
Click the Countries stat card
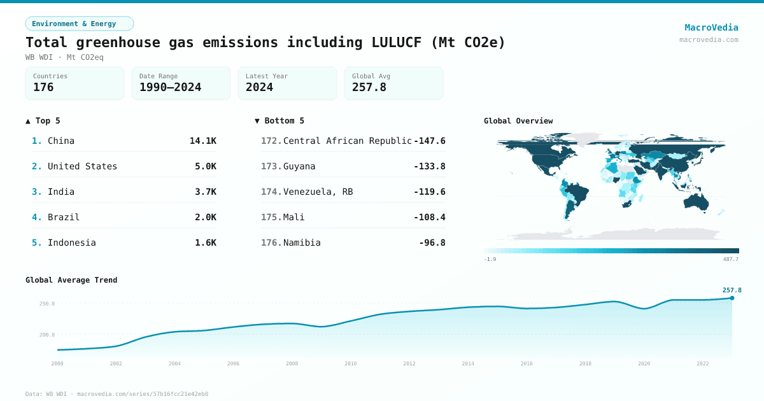[x=74, y=83]
